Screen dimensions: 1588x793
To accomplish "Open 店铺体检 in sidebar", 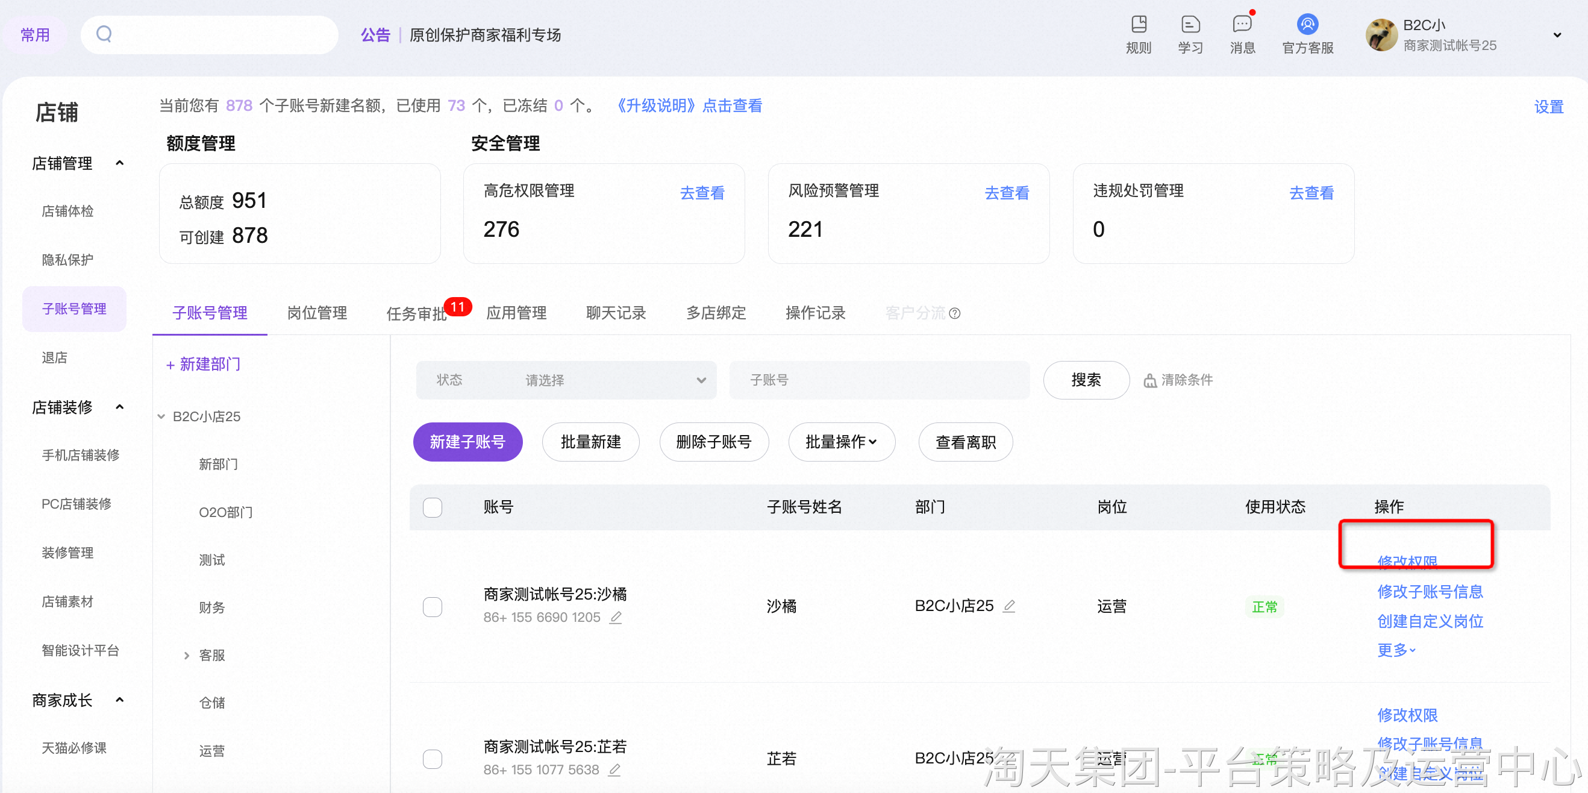I will pos(67,211).
